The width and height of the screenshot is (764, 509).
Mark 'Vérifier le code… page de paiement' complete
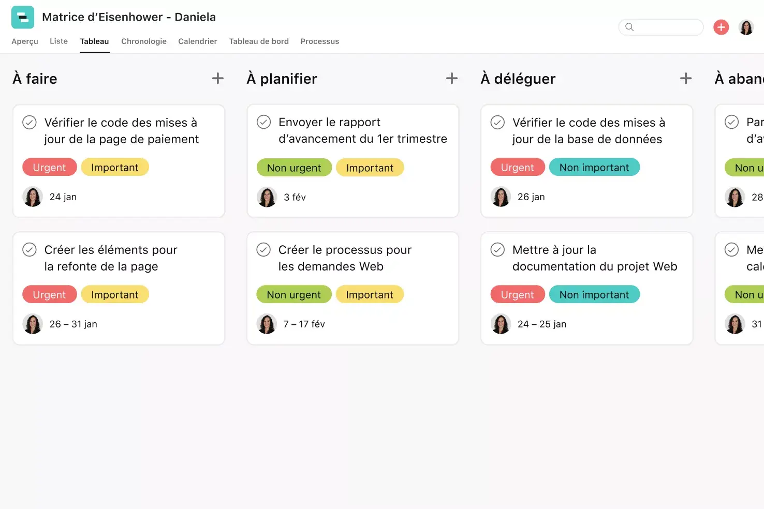tap(30, 123)
